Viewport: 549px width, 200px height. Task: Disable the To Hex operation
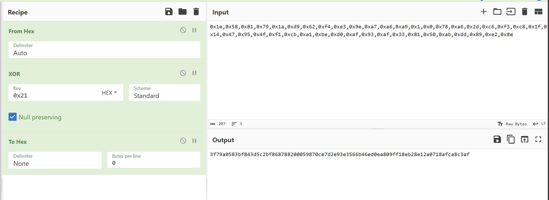[183, 141]
